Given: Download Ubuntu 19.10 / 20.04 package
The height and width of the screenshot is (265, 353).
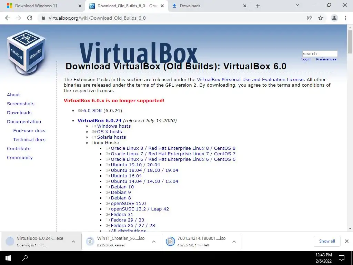Looking at the screenshot, I should (x=133, y=165).
